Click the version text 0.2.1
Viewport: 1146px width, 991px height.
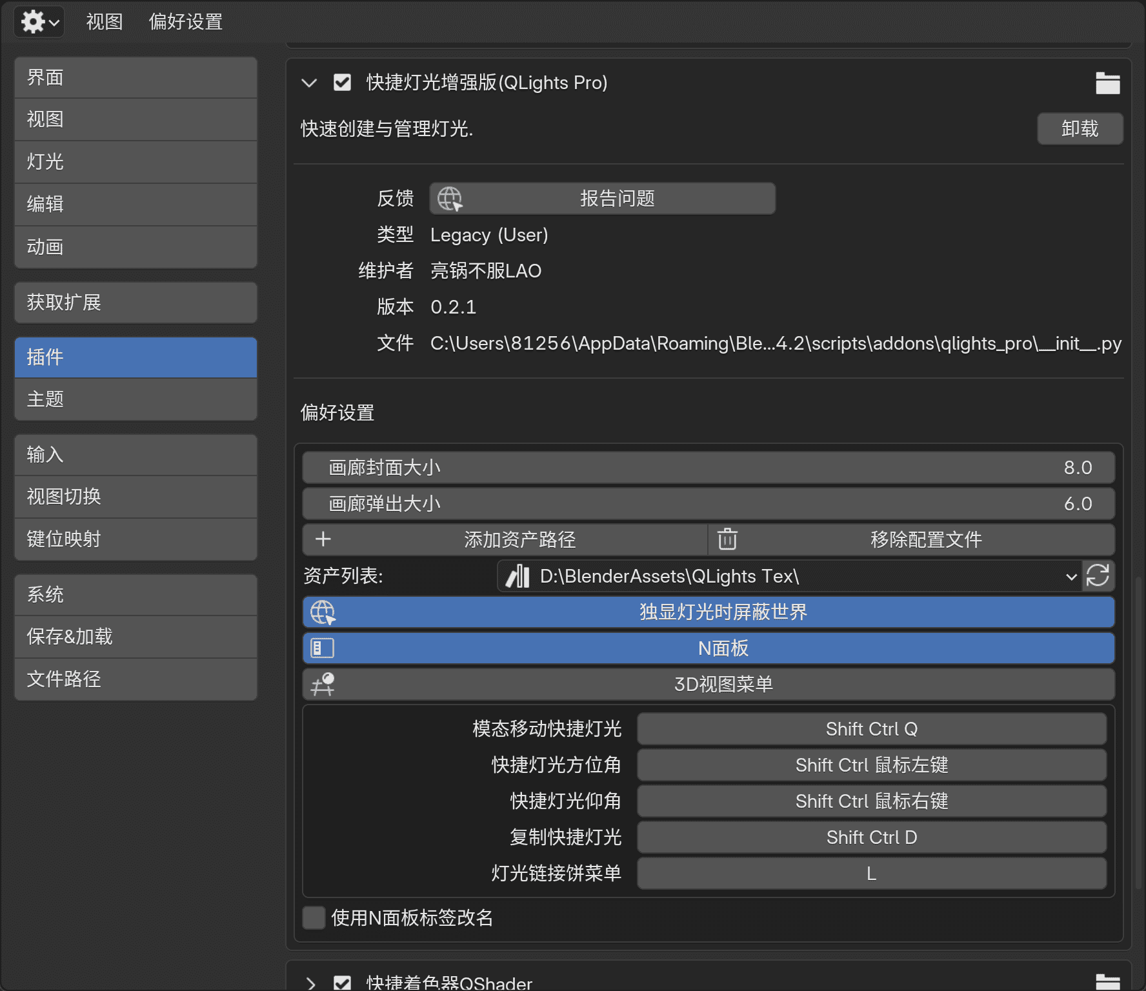point(454,307)
